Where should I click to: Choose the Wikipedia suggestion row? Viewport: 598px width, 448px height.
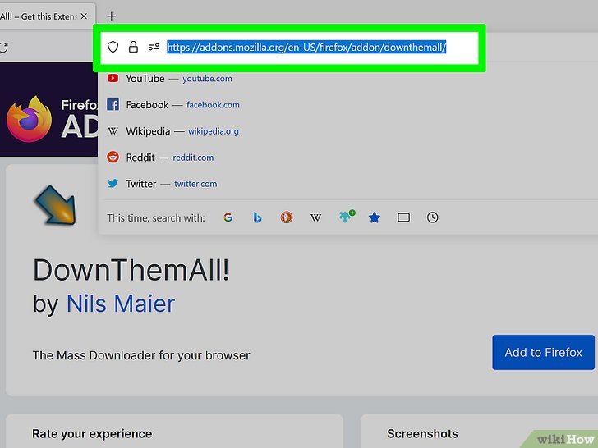coord(347,131)
